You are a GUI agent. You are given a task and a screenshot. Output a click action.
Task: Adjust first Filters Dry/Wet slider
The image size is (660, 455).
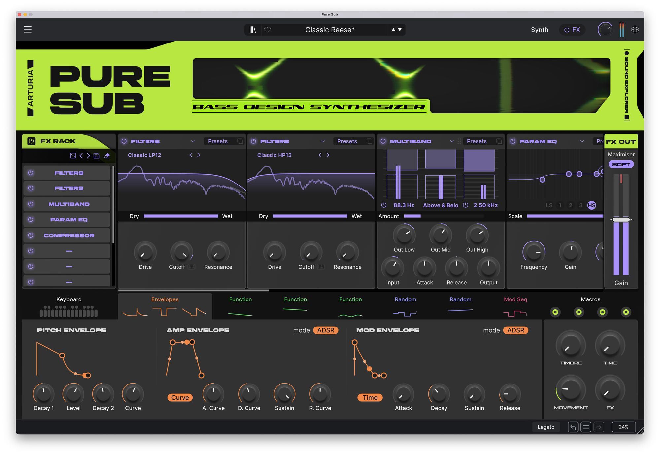click(181, 216)
